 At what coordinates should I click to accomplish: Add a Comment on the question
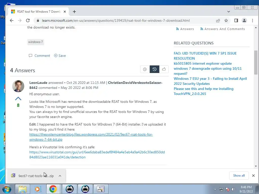[39, 56]
